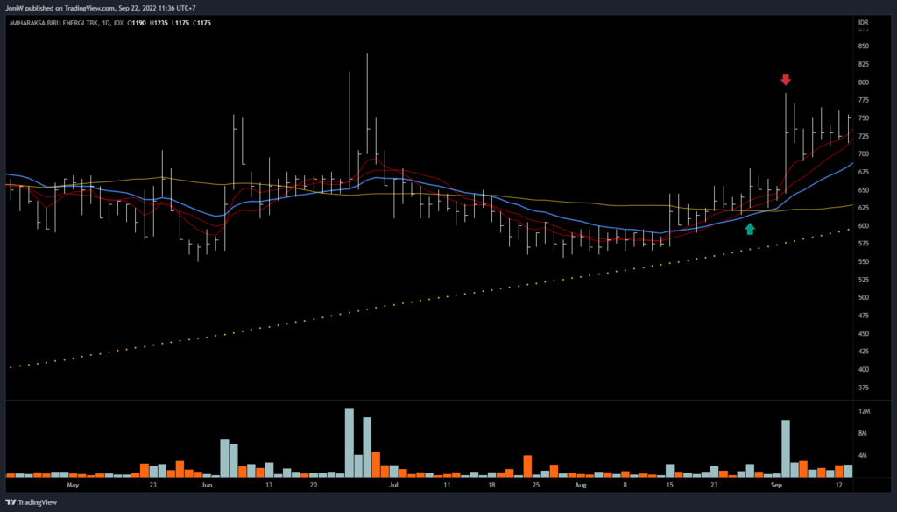Select the Jun date label on time axis

[207, 484]
